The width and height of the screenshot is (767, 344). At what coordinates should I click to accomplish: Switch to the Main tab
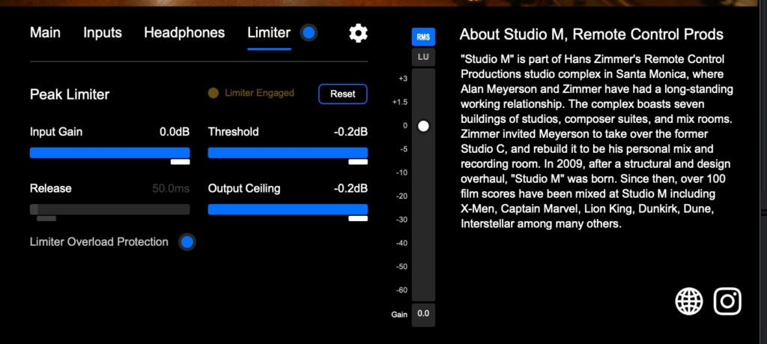pos(45,33)
